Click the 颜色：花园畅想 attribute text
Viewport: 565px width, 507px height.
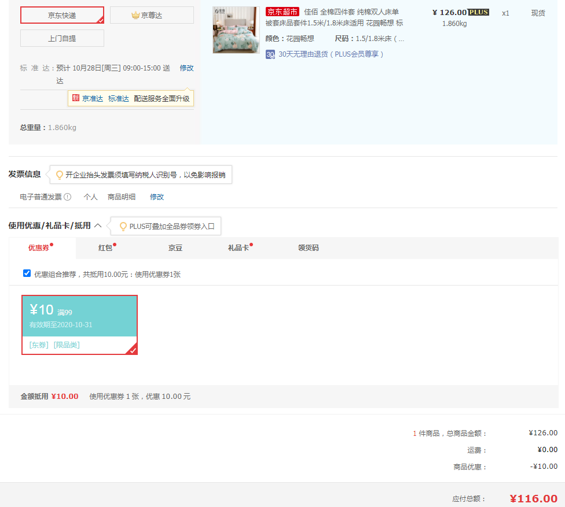(289, 39)
